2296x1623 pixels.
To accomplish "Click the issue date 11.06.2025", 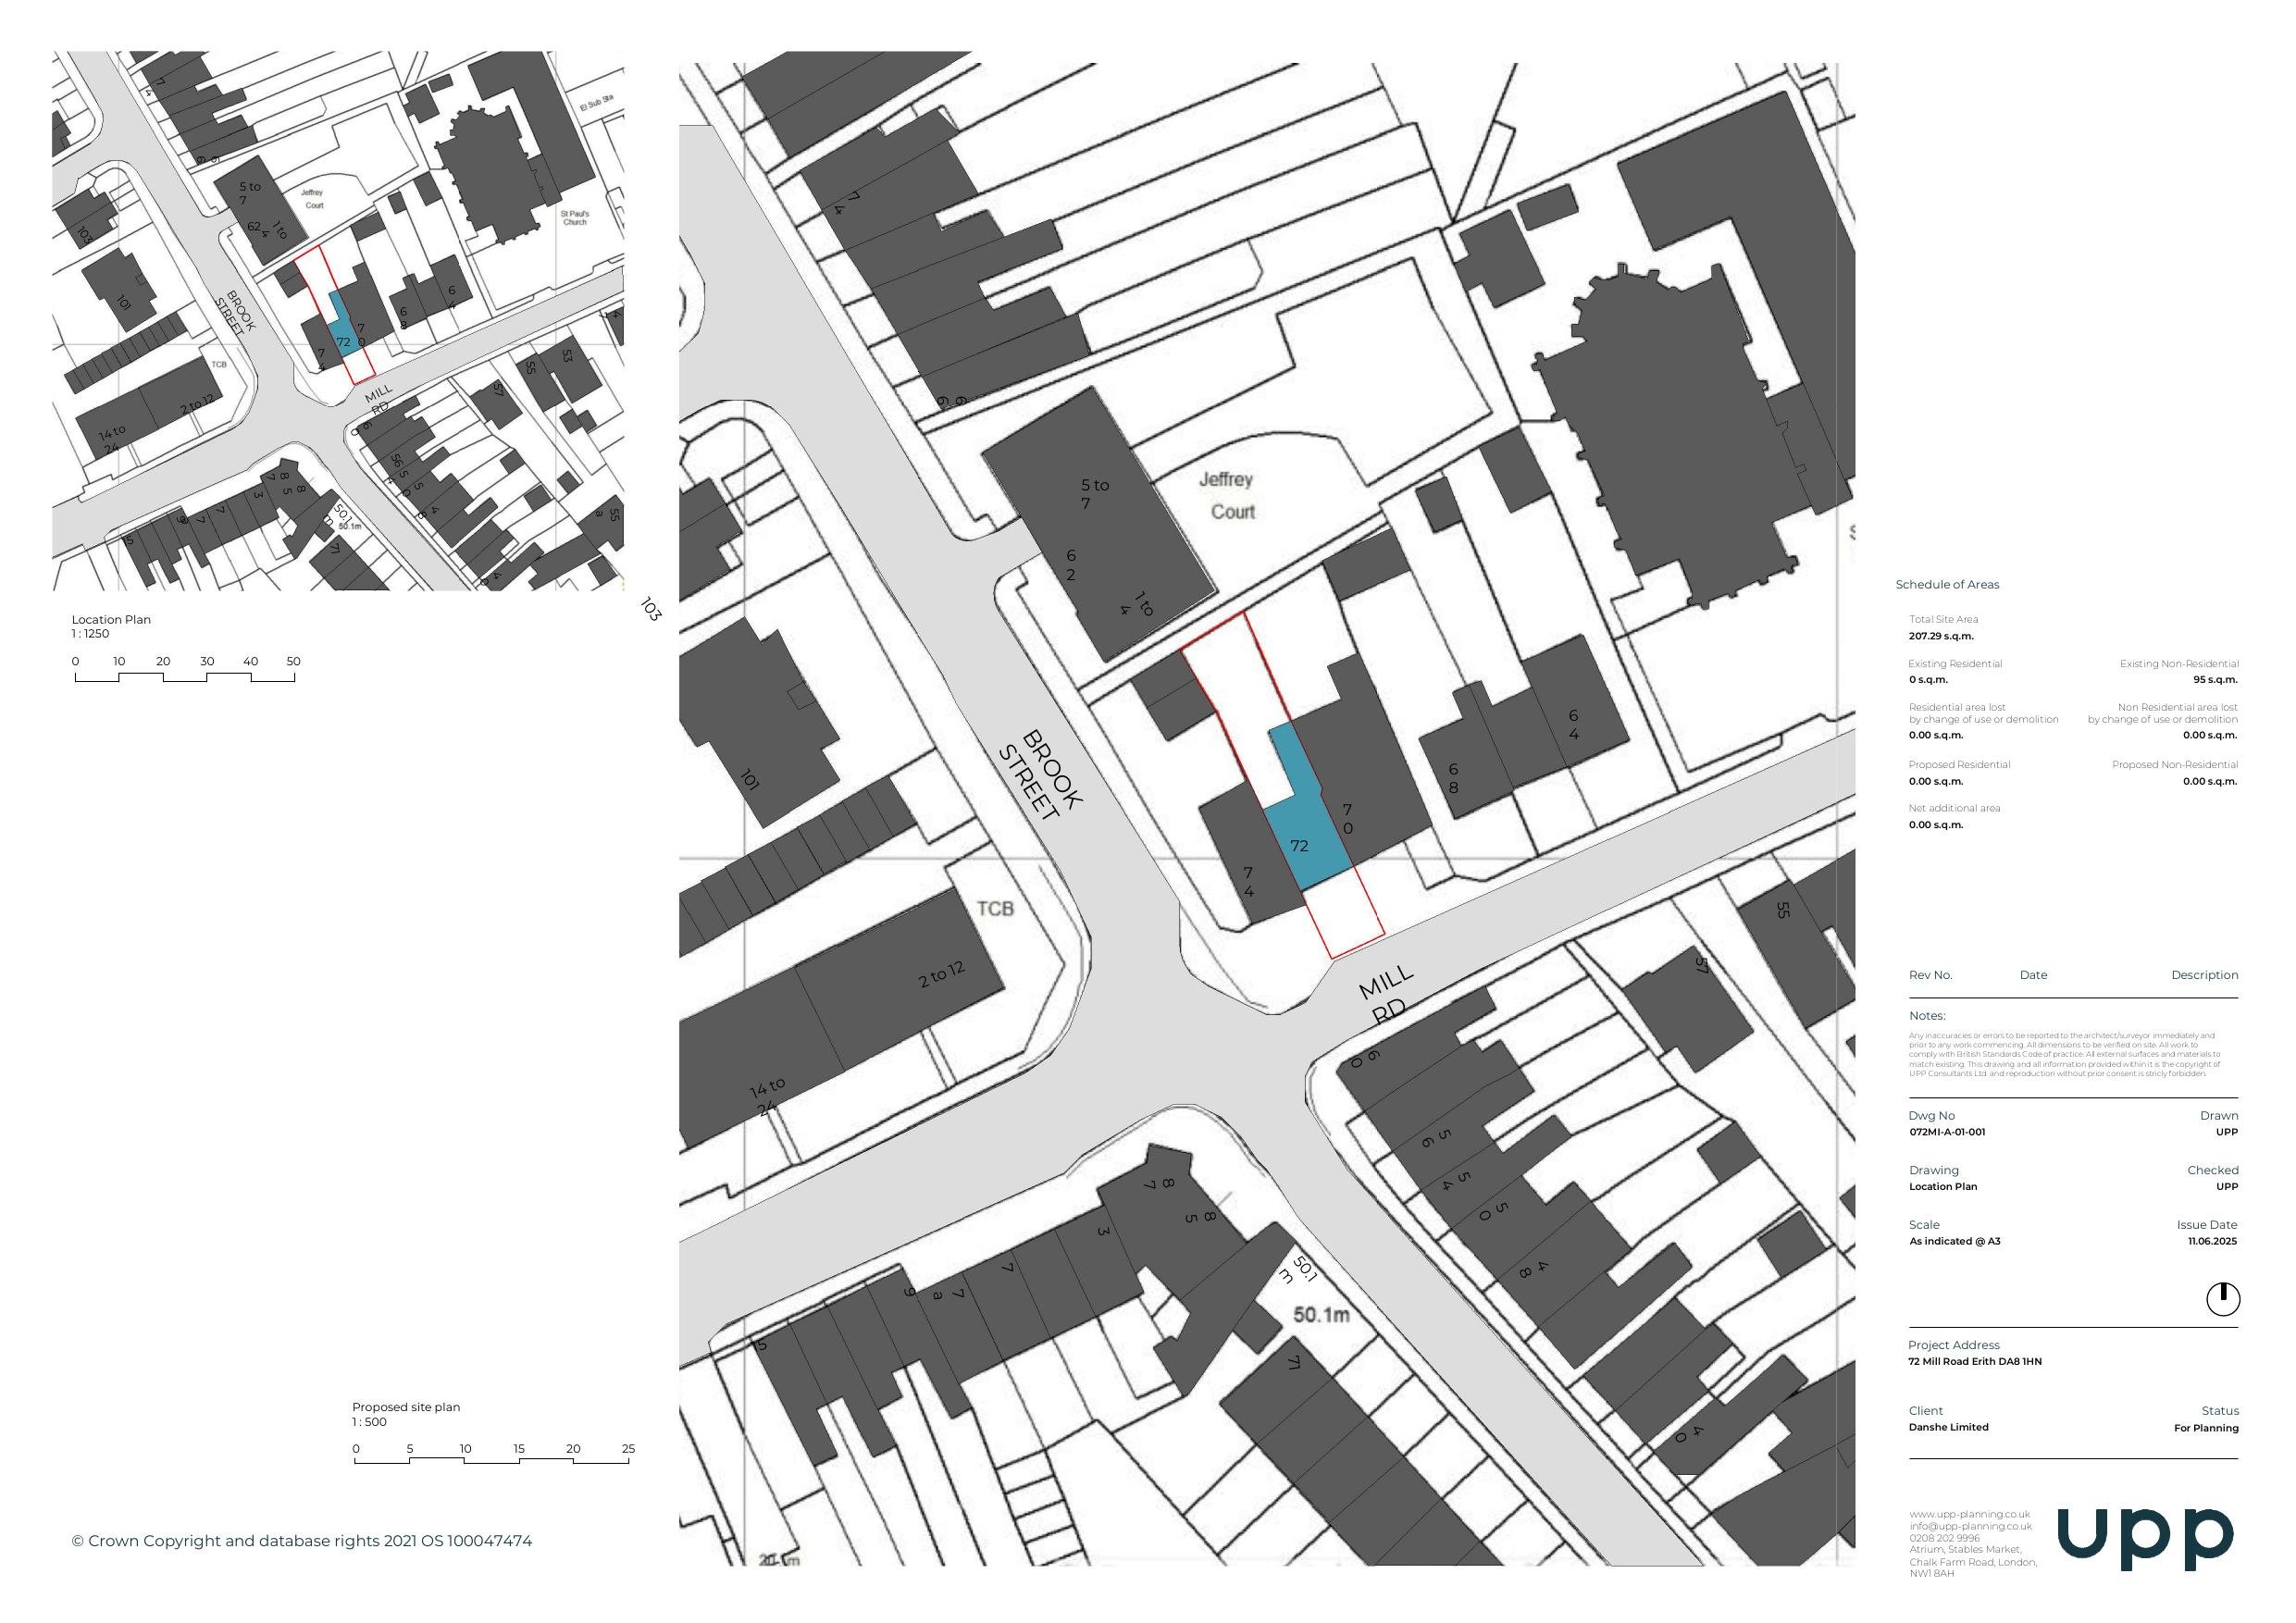I will [2212, 1241].
